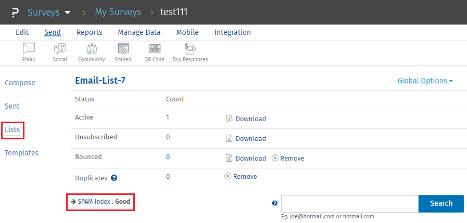Switch to the Reports tab
The image size is (467, 223).
[89, 32]
